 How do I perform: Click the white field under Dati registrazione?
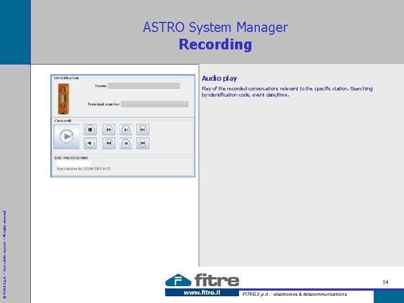pos(74,163)
